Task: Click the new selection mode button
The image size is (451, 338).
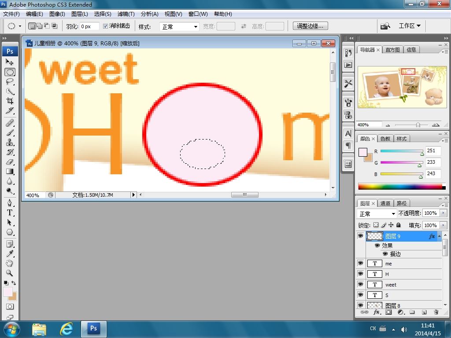Action: [32, 26]
